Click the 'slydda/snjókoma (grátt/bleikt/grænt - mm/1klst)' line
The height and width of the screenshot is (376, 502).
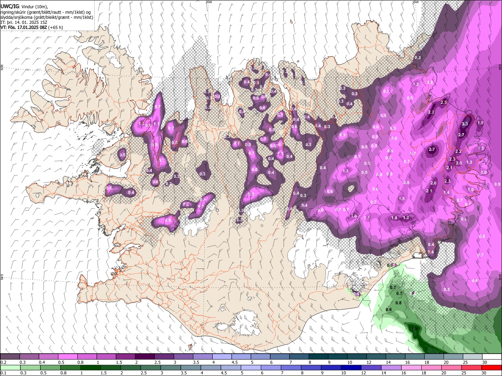pos(47,17)
